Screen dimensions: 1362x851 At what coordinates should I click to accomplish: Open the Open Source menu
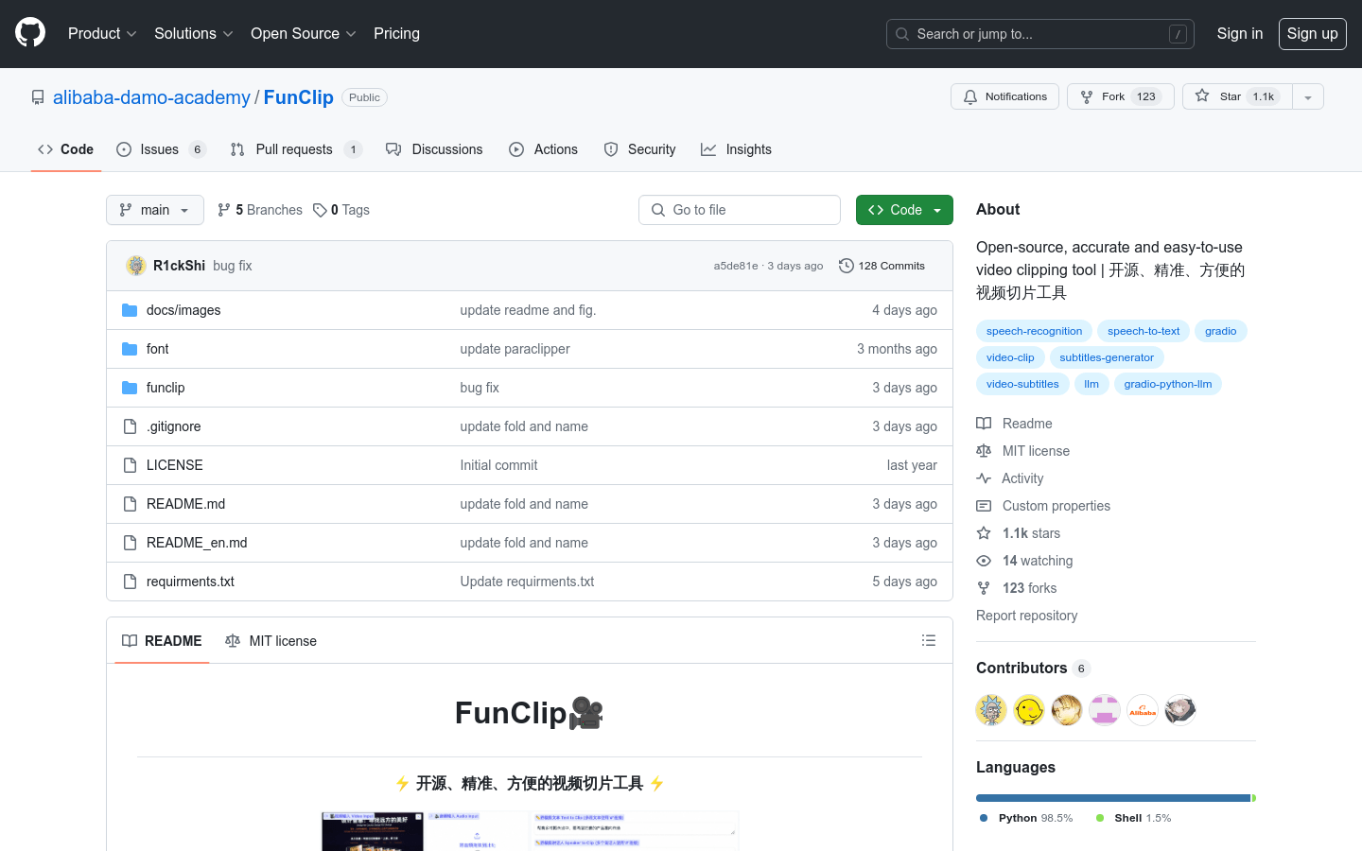pos(304,33)
